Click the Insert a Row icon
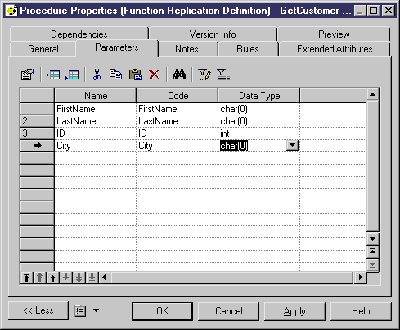 (53, 75)
